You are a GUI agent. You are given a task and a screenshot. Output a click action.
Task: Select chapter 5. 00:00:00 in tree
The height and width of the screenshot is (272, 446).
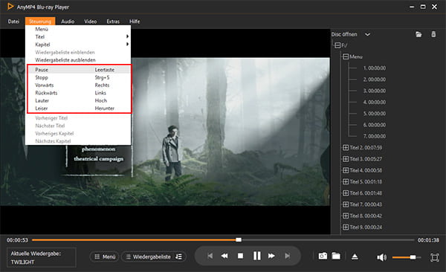(x=375, y=114)
